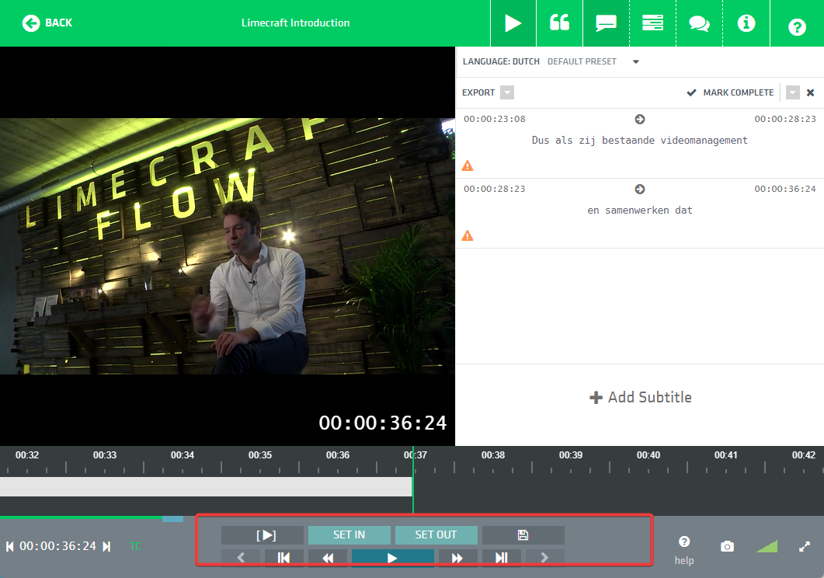Take a snapshot with camera icon
The width and height of the screenshot is (824, 578).
[x=727, y=546]
